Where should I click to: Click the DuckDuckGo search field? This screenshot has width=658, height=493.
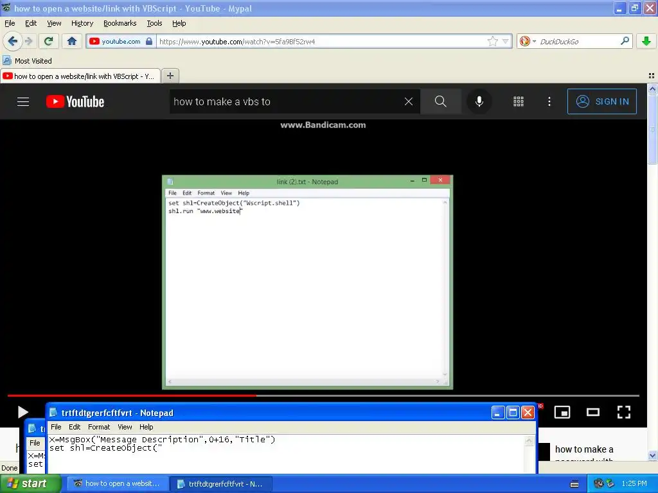pos(578,41)
